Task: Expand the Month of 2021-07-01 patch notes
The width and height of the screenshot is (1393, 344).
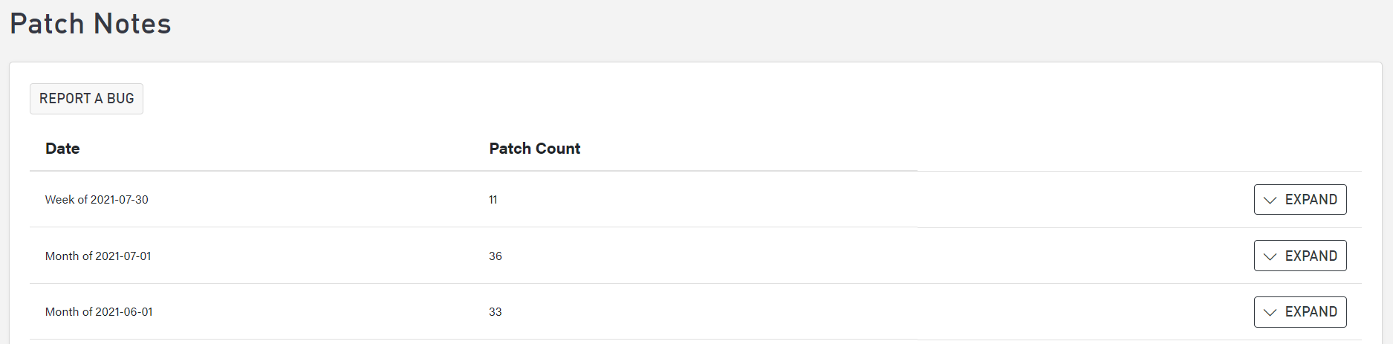Action: 1300,256
